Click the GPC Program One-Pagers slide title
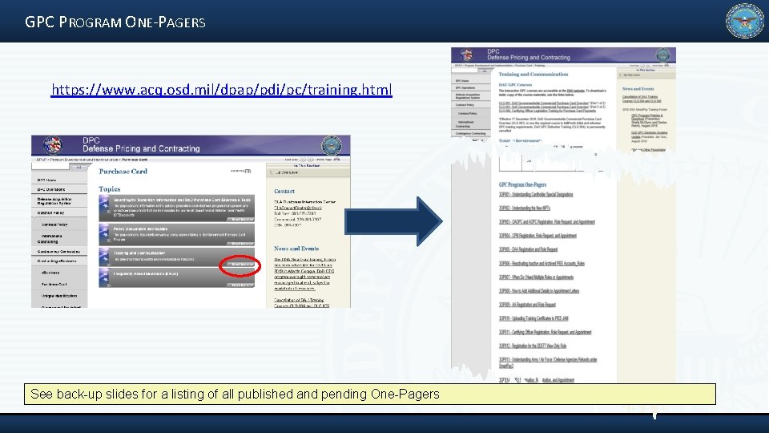 click(x=115, y=22)
